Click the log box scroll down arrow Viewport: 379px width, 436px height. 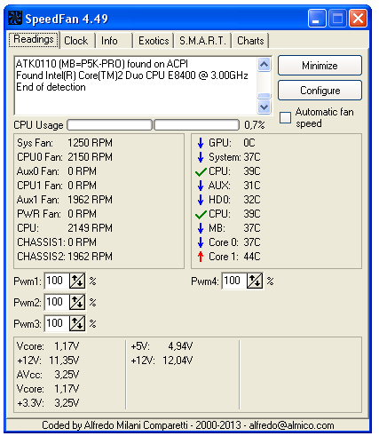pyautogui.click(x=264, y=107)
